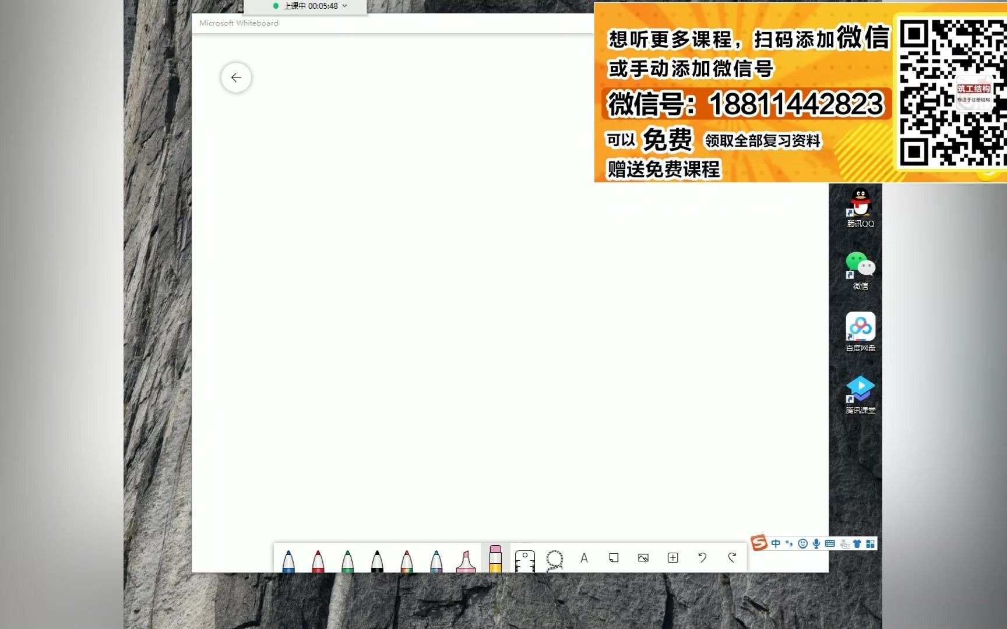1007x629 pixels.
Task: Select the lasso selection tool
Action: (554, 558)
